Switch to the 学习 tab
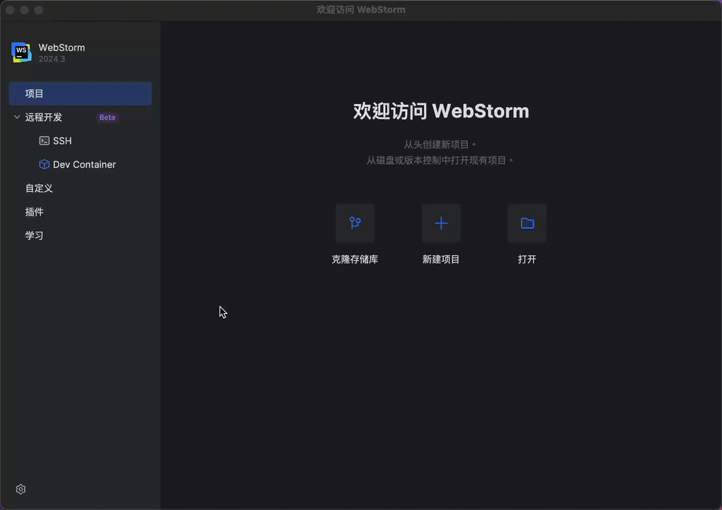This screenshot has width=722, height=510. [80, 235]
